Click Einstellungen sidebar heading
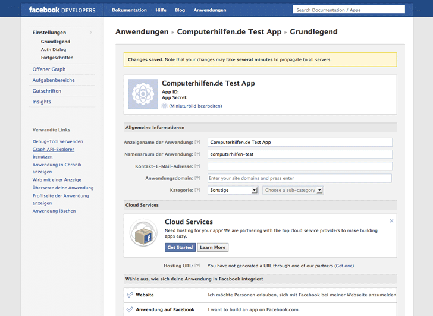 49,33
